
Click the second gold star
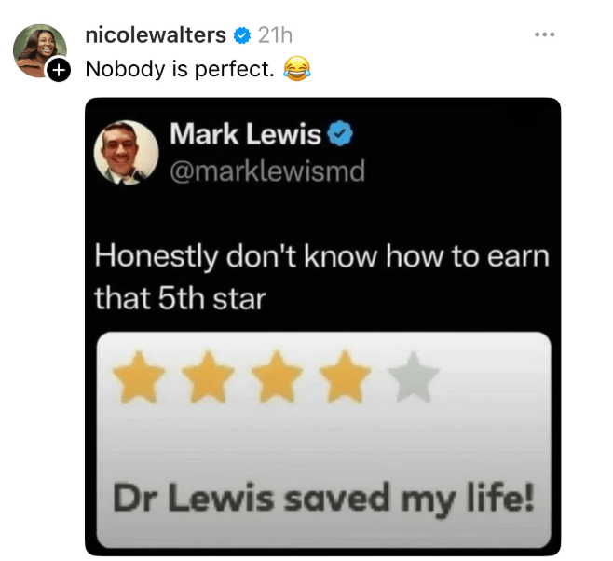(x=208, y=376)
